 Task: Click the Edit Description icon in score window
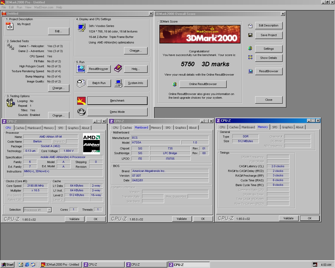pos(250,26)
